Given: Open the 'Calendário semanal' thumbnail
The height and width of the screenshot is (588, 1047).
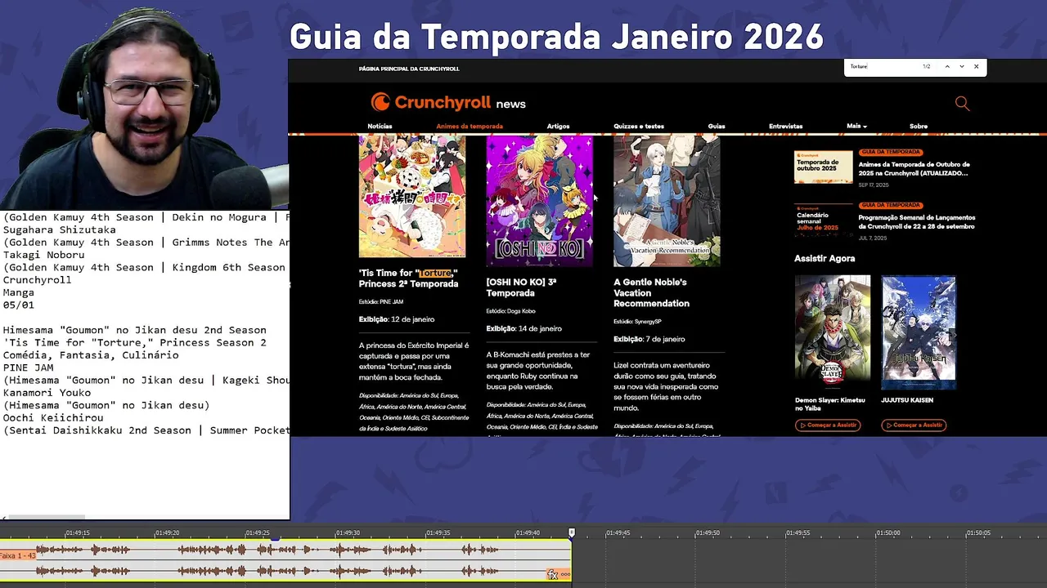Looking at the screenshot, I should (x=823, y=220).
